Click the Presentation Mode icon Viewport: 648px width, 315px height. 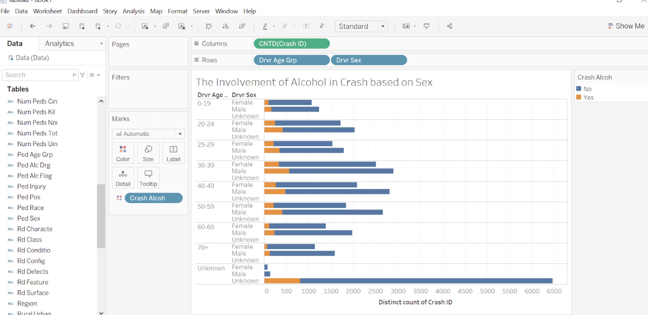pos(426,26)
